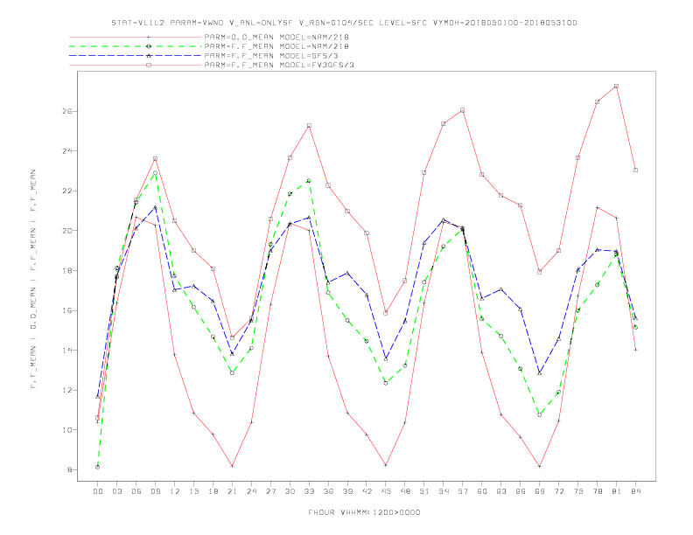Click the chart title starting with STAT=VL1L2
The width and height of the screenshot is (693, 535).
point(344,23)
